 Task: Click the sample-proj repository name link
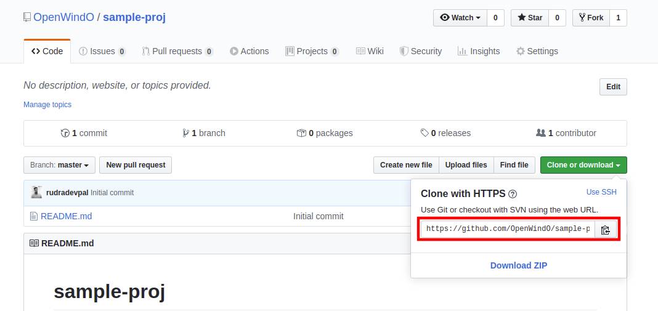(134, 17)
